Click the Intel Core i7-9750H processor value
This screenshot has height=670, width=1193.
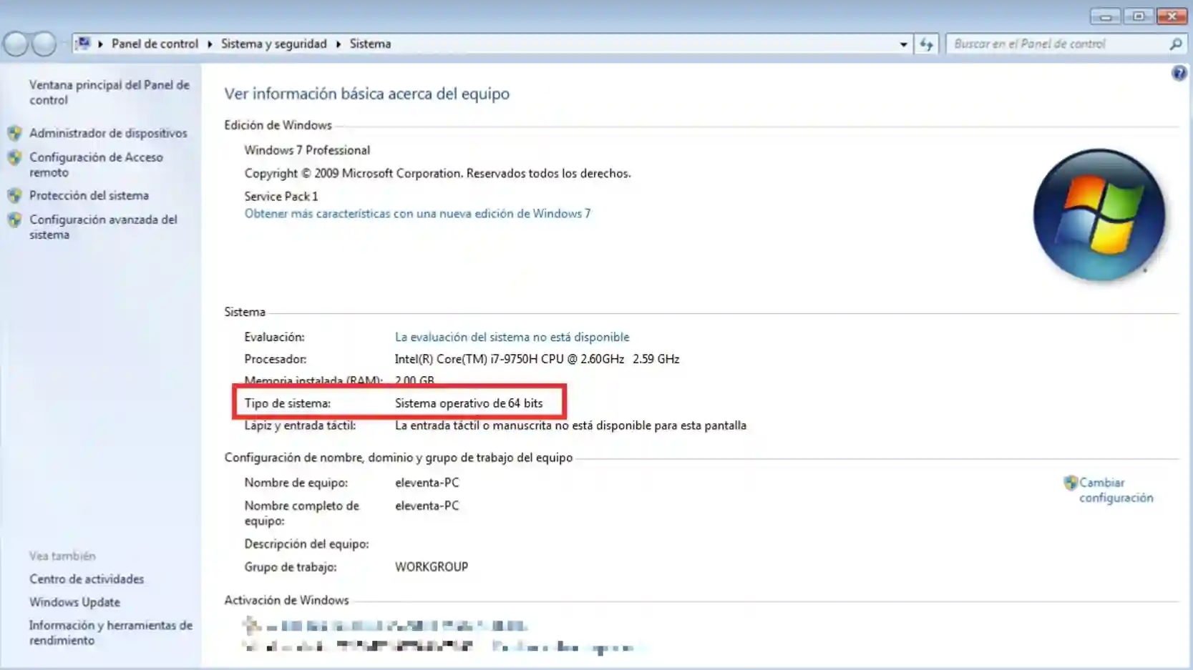point(537,359)
